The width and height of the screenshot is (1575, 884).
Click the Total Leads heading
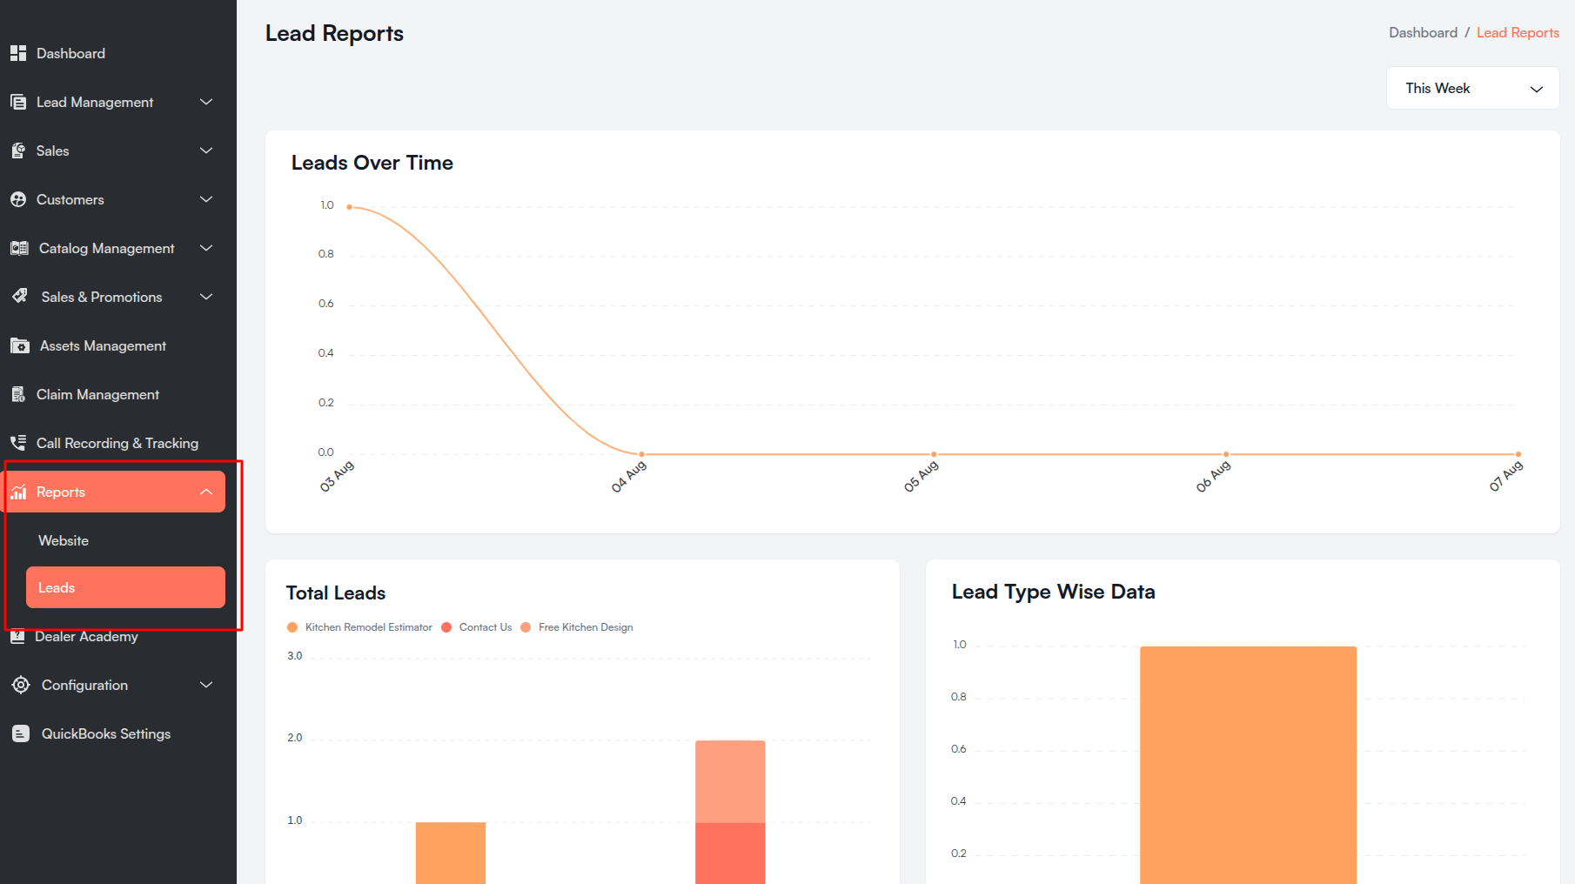tap(336, 593)
